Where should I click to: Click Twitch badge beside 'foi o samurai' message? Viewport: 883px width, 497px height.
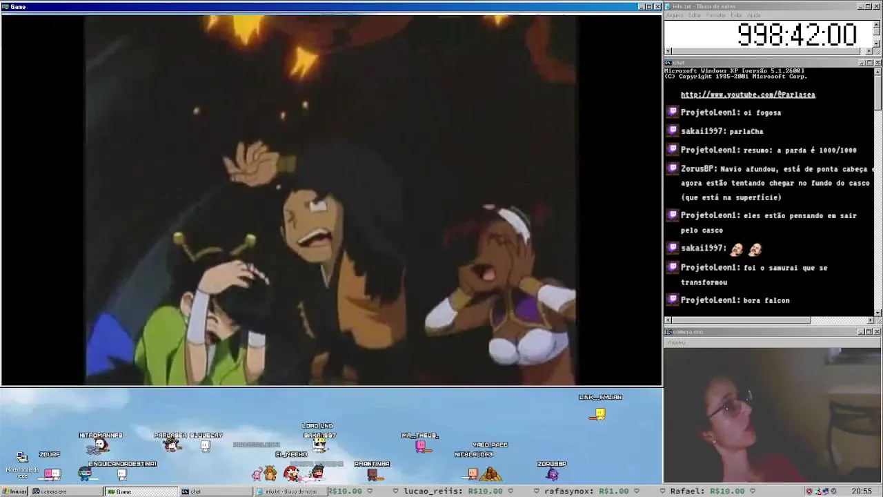pos(673,266)
